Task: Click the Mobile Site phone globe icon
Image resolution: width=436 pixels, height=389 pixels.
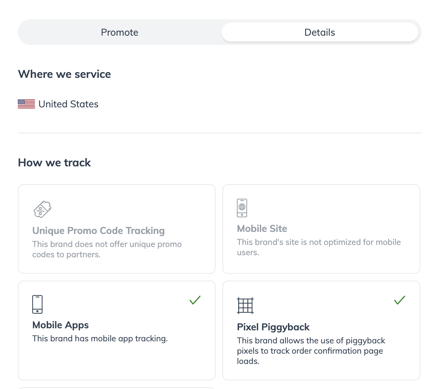Action: tap(242, 208)
